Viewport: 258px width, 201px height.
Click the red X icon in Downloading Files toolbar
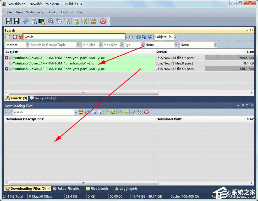pos(146,112)
